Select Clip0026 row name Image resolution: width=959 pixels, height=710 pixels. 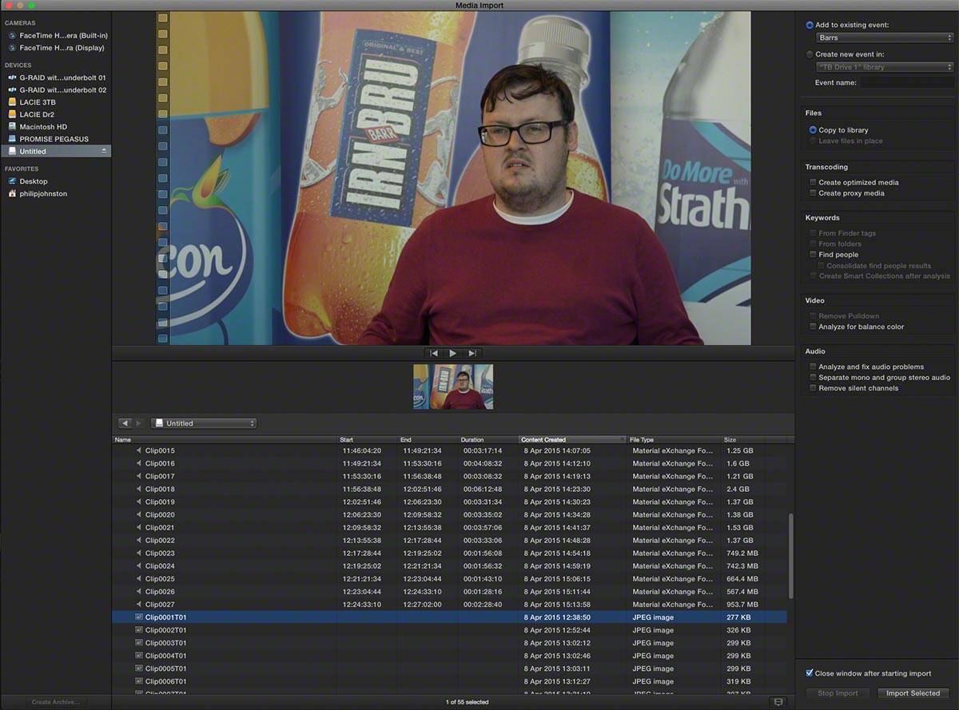click(x=160, y=592)
